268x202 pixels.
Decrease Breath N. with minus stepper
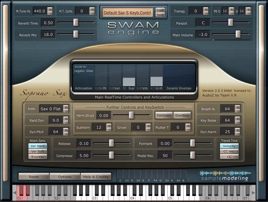(237, 111)
